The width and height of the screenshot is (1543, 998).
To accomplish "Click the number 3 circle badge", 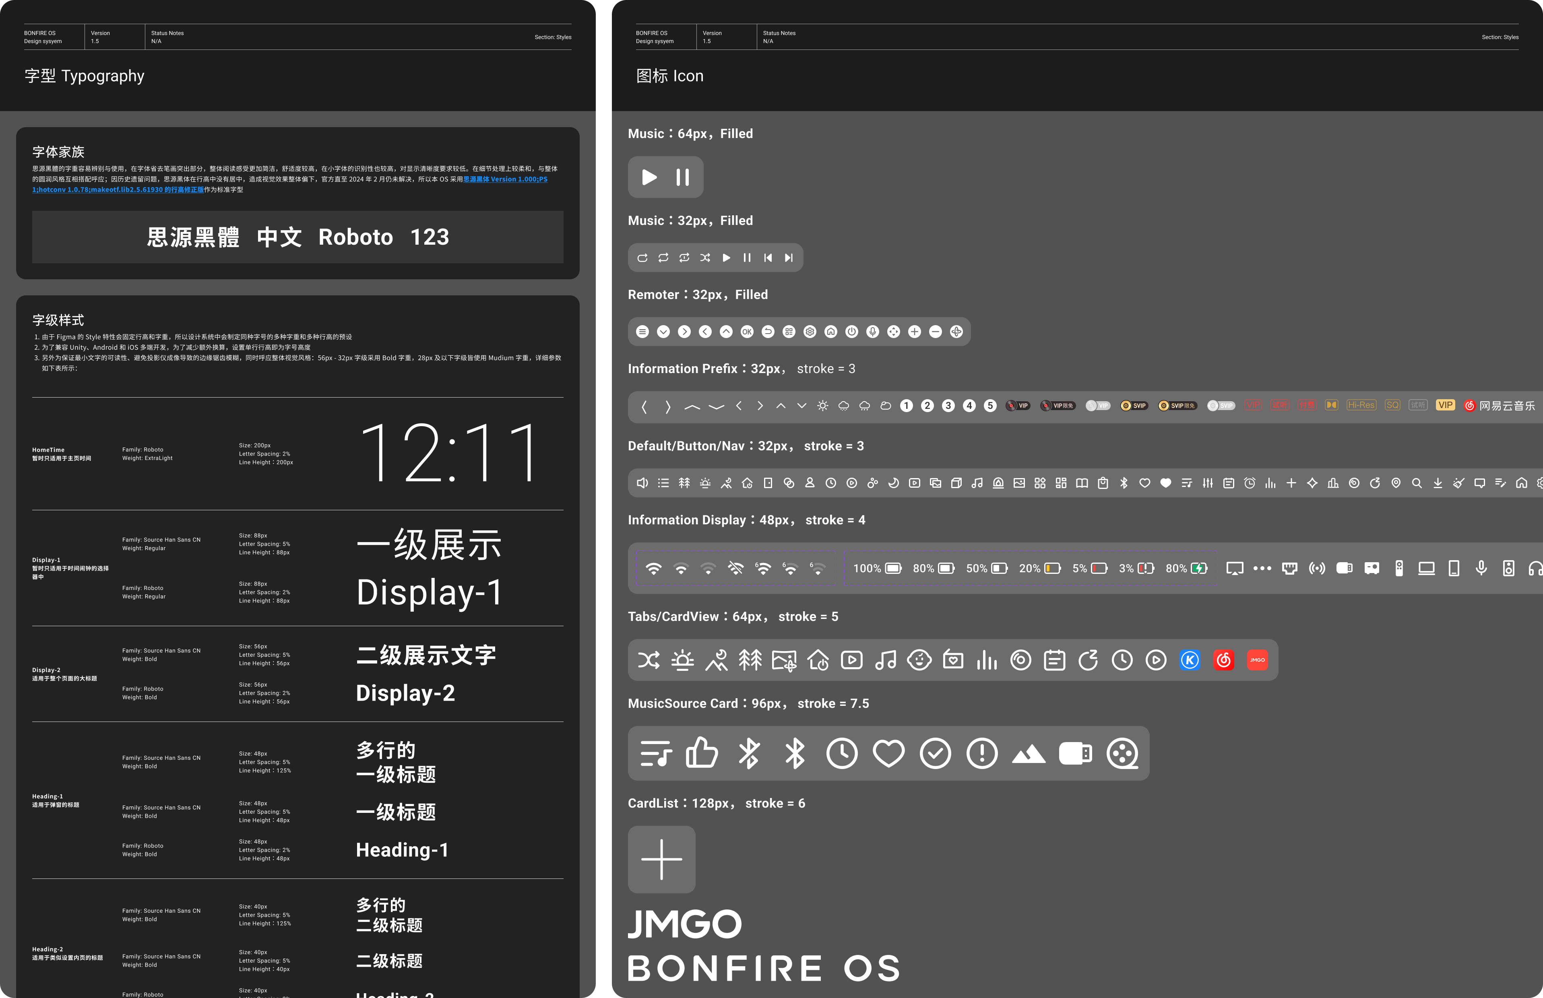I will tap(948, 406).
